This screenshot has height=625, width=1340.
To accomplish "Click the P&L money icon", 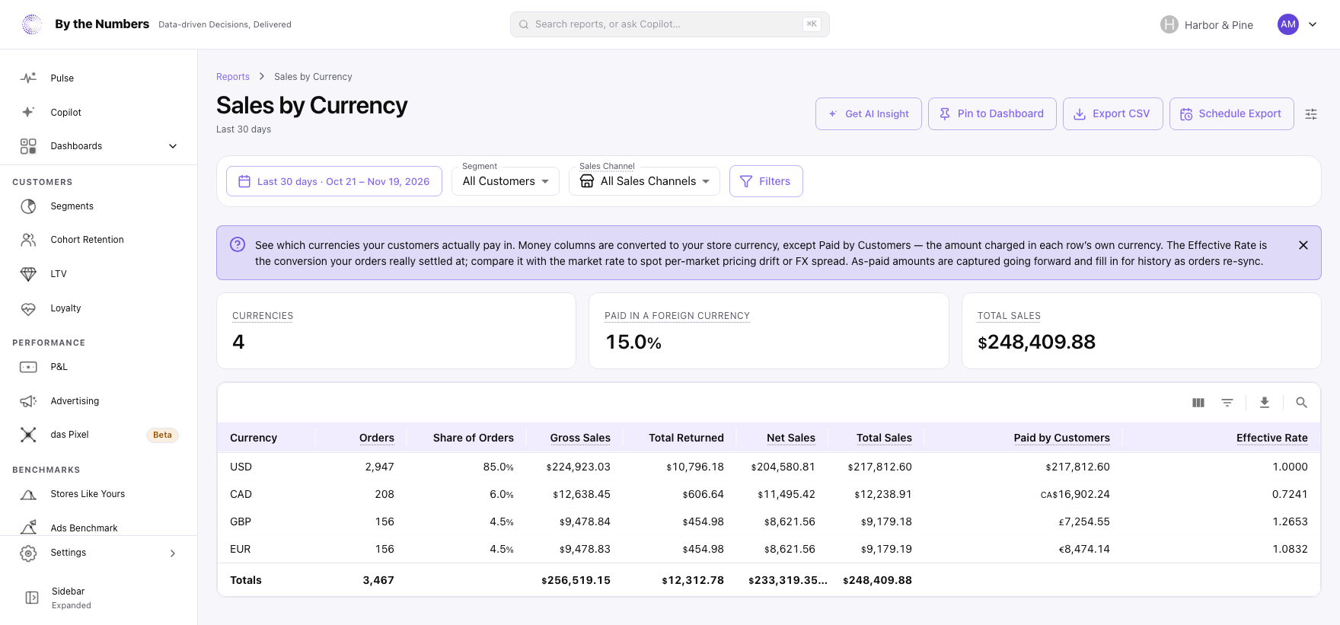I will [x=28, y=367].
